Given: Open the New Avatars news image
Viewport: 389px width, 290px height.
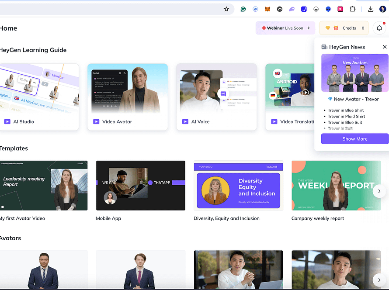Looking at the screenshot, I should 355,73.
